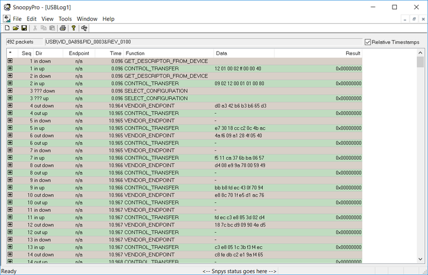428x275 pixels.
Task: Click the Result column header
Action: point(353,54)
